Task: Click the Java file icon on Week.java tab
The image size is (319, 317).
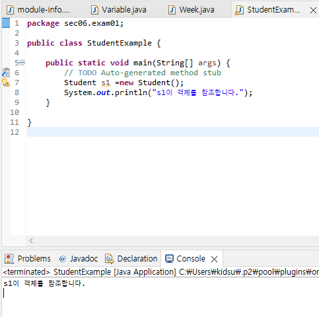Action: pyautogui.click(x=172, y=10)
